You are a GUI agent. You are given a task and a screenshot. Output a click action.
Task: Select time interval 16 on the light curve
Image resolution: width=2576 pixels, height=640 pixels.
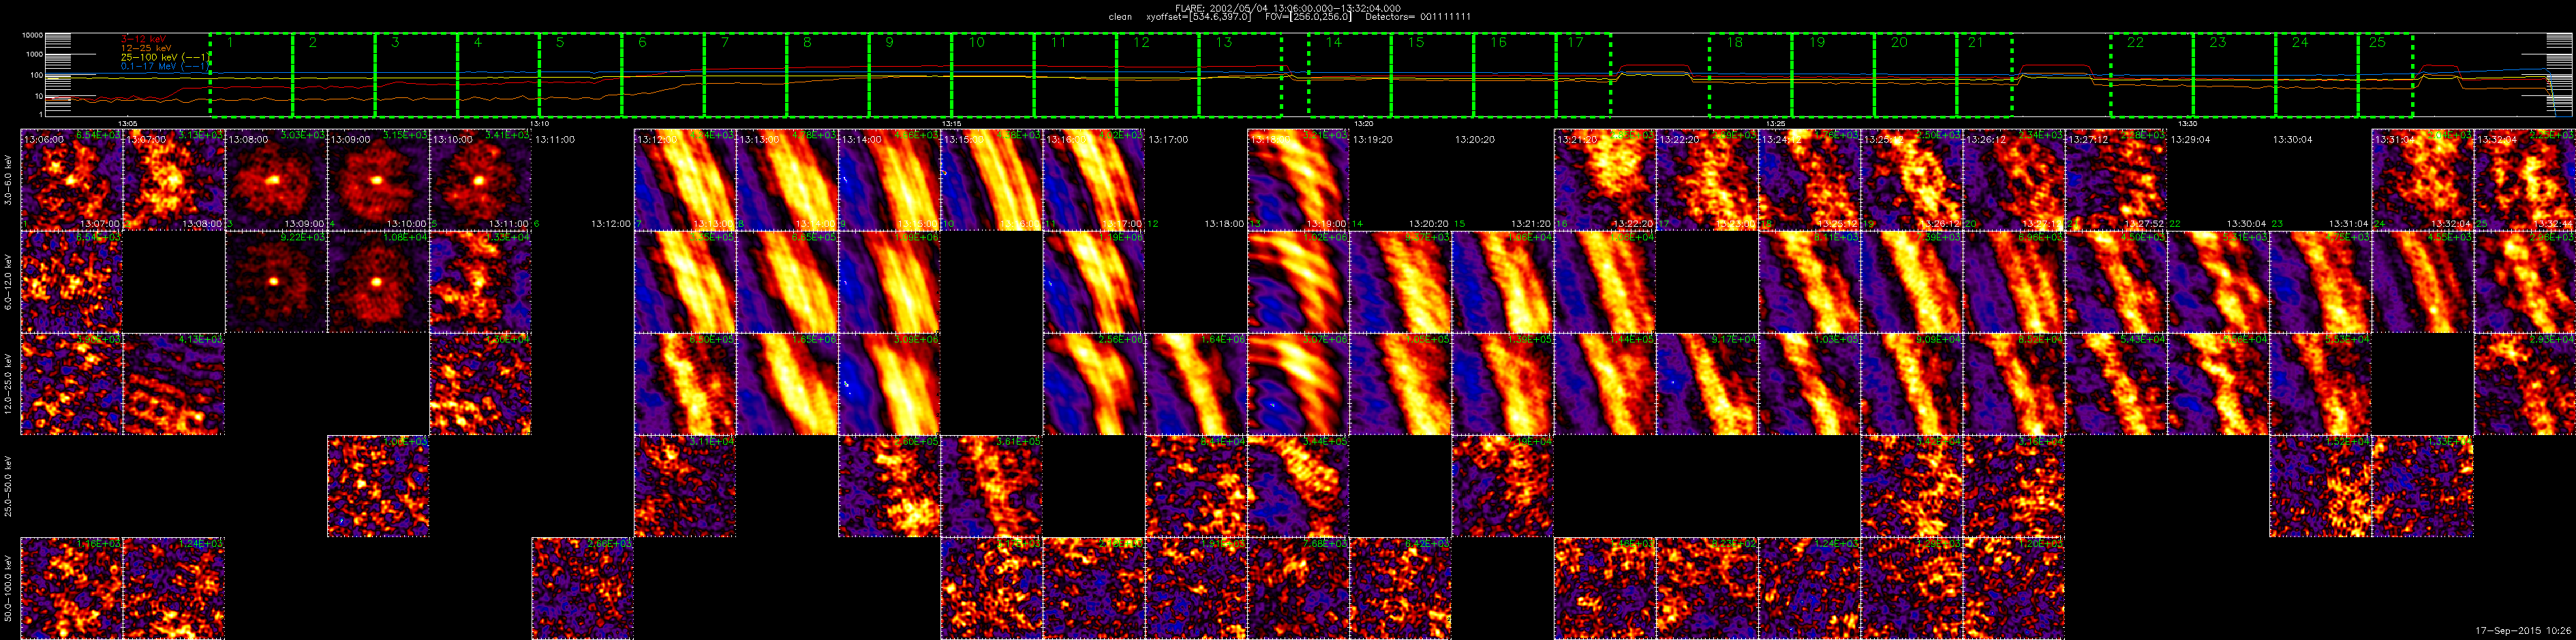point(1515,75)
